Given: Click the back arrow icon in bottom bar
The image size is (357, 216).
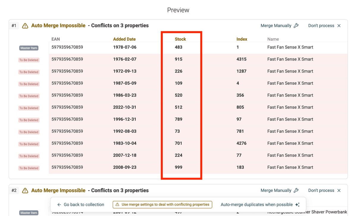Looking at the screenshot, I should [x=59, y=205].
